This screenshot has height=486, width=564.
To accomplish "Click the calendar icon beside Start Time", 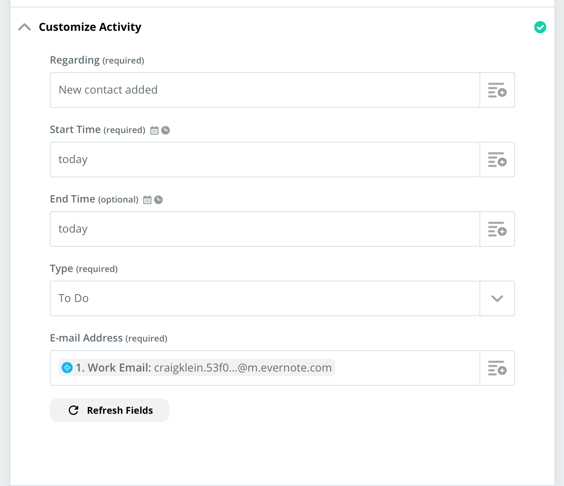I will pos(154,130).
